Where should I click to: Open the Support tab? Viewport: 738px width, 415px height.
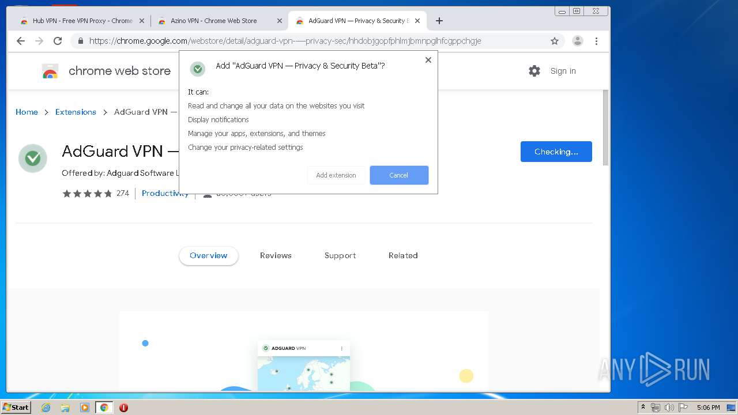pyautogui.click(x=340, y=255)
